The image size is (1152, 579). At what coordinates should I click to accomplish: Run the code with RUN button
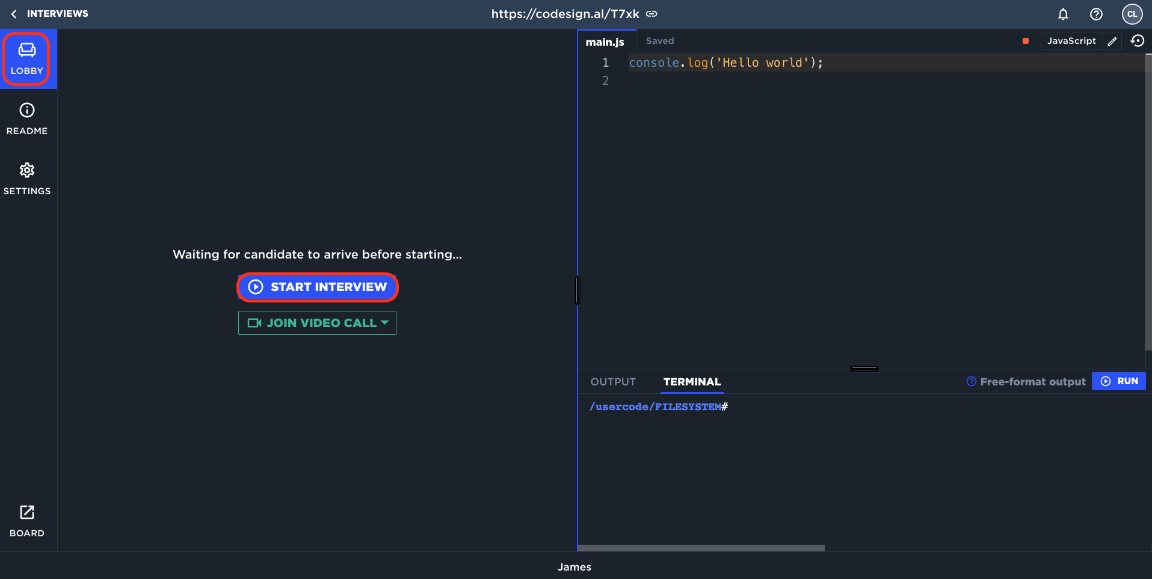click(x=1119, y=381)
